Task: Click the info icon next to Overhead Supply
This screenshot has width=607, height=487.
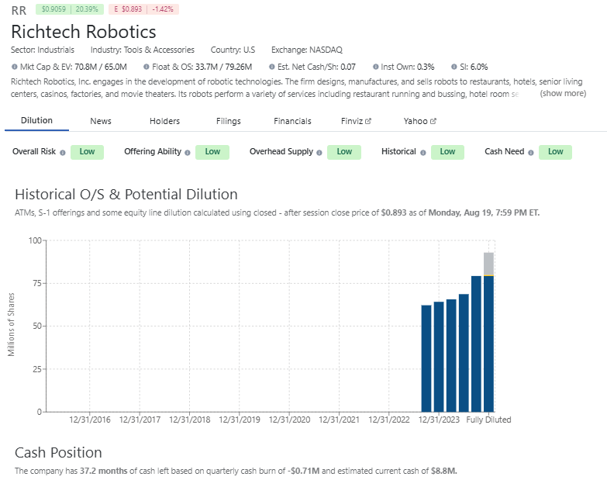Action: tap(319, 153)
